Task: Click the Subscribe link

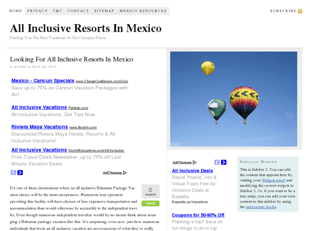Action: (x=283, y=11)
